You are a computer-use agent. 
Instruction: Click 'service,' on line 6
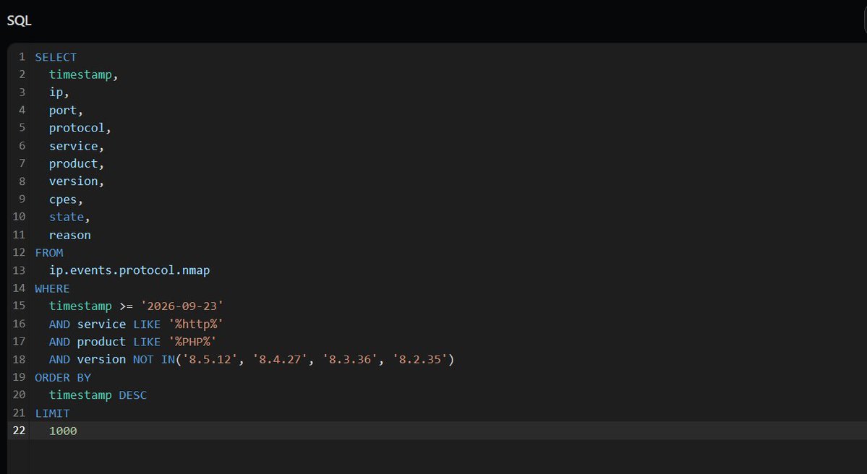(77, 146)
